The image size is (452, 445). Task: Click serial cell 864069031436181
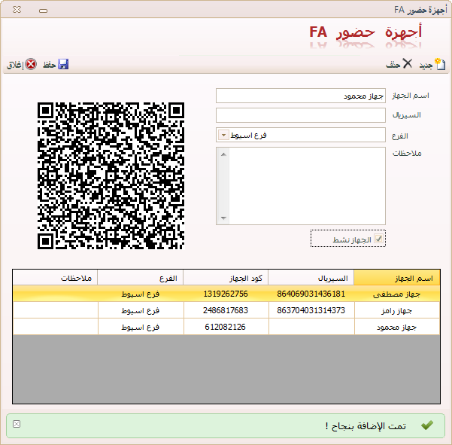[x=311, y=294]
